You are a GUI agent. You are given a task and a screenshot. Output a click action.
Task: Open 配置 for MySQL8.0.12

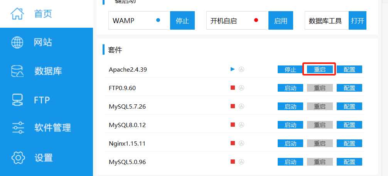[x=349, y=125]
